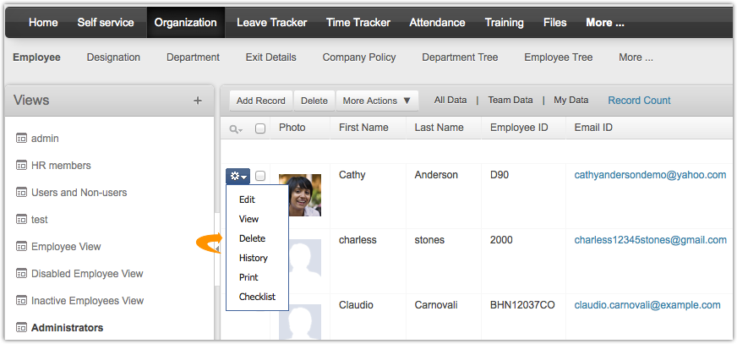Click the Users and Non-users view icon
This screenshot has height=344, width=737.
coord(21,192)
